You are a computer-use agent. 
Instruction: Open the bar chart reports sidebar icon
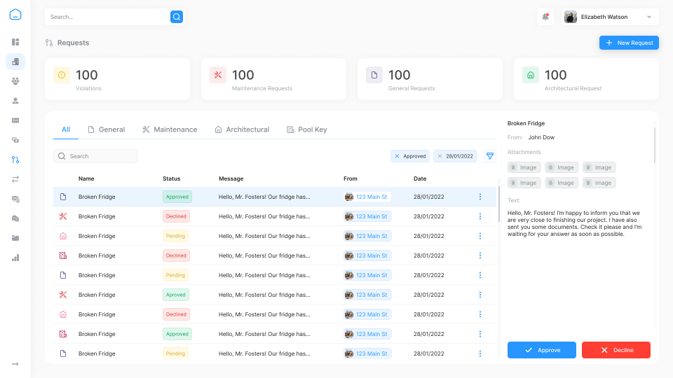15,258
